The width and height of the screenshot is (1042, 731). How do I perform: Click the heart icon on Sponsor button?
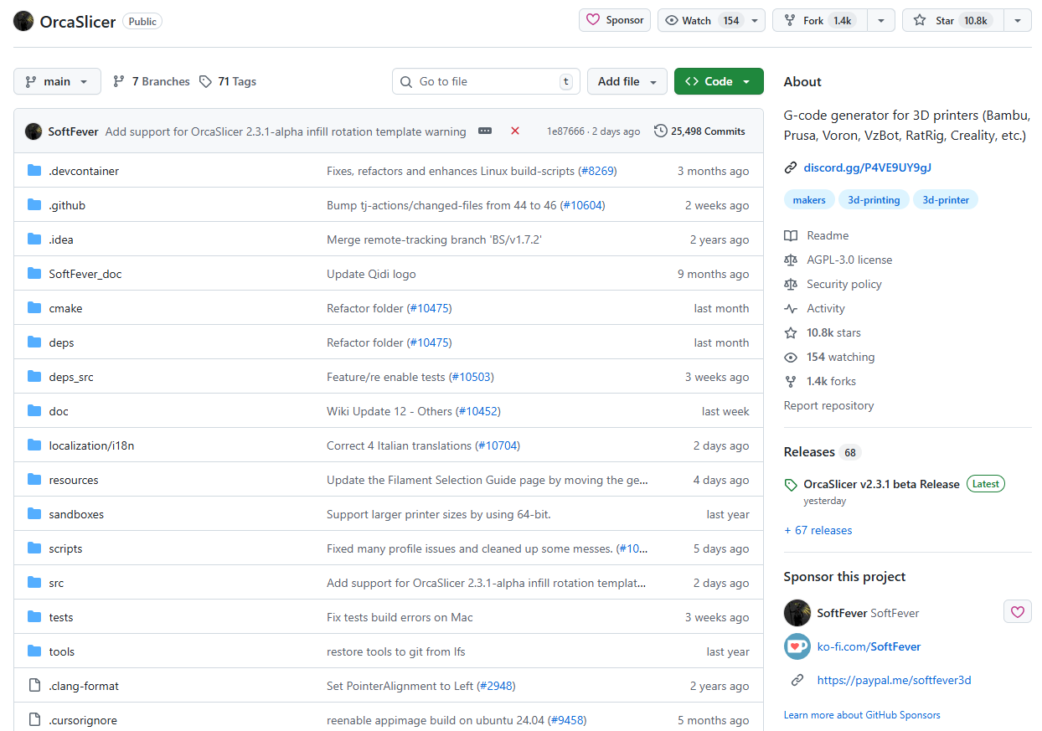[593, 20]
